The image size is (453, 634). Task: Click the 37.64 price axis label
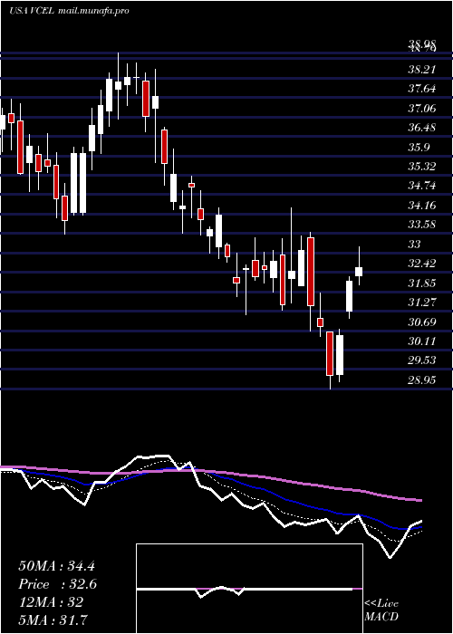(422, 89)
